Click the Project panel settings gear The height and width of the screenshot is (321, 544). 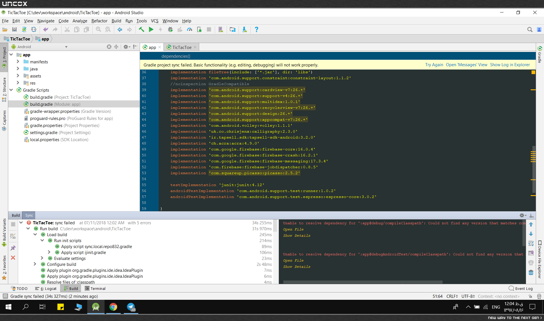[126, 47]
